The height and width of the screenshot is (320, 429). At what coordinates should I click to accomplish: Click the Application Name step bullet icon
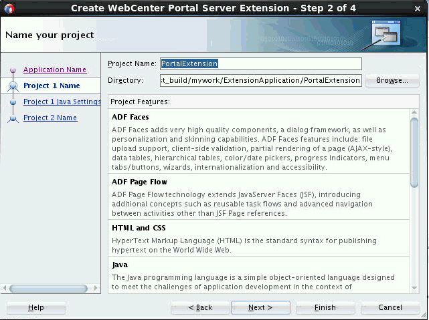pyautogui.click(x=13, y=70)
